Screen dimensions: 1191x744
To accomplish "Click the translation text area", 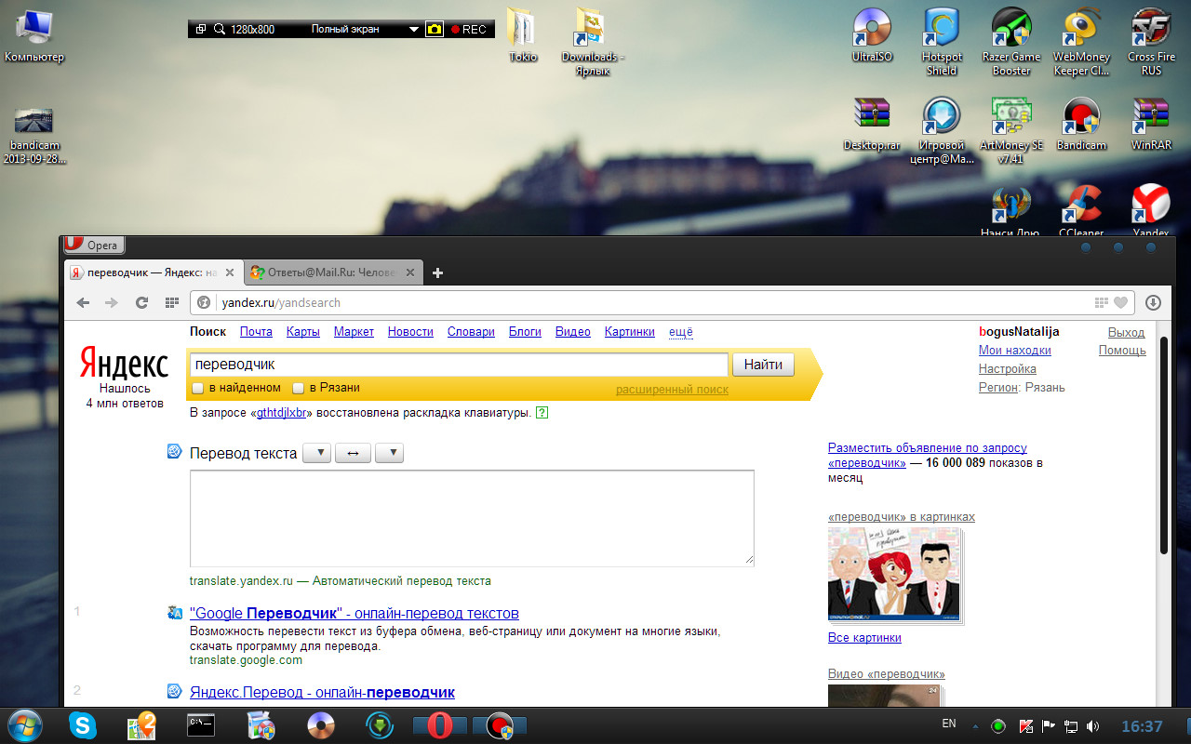I will 472,518.
